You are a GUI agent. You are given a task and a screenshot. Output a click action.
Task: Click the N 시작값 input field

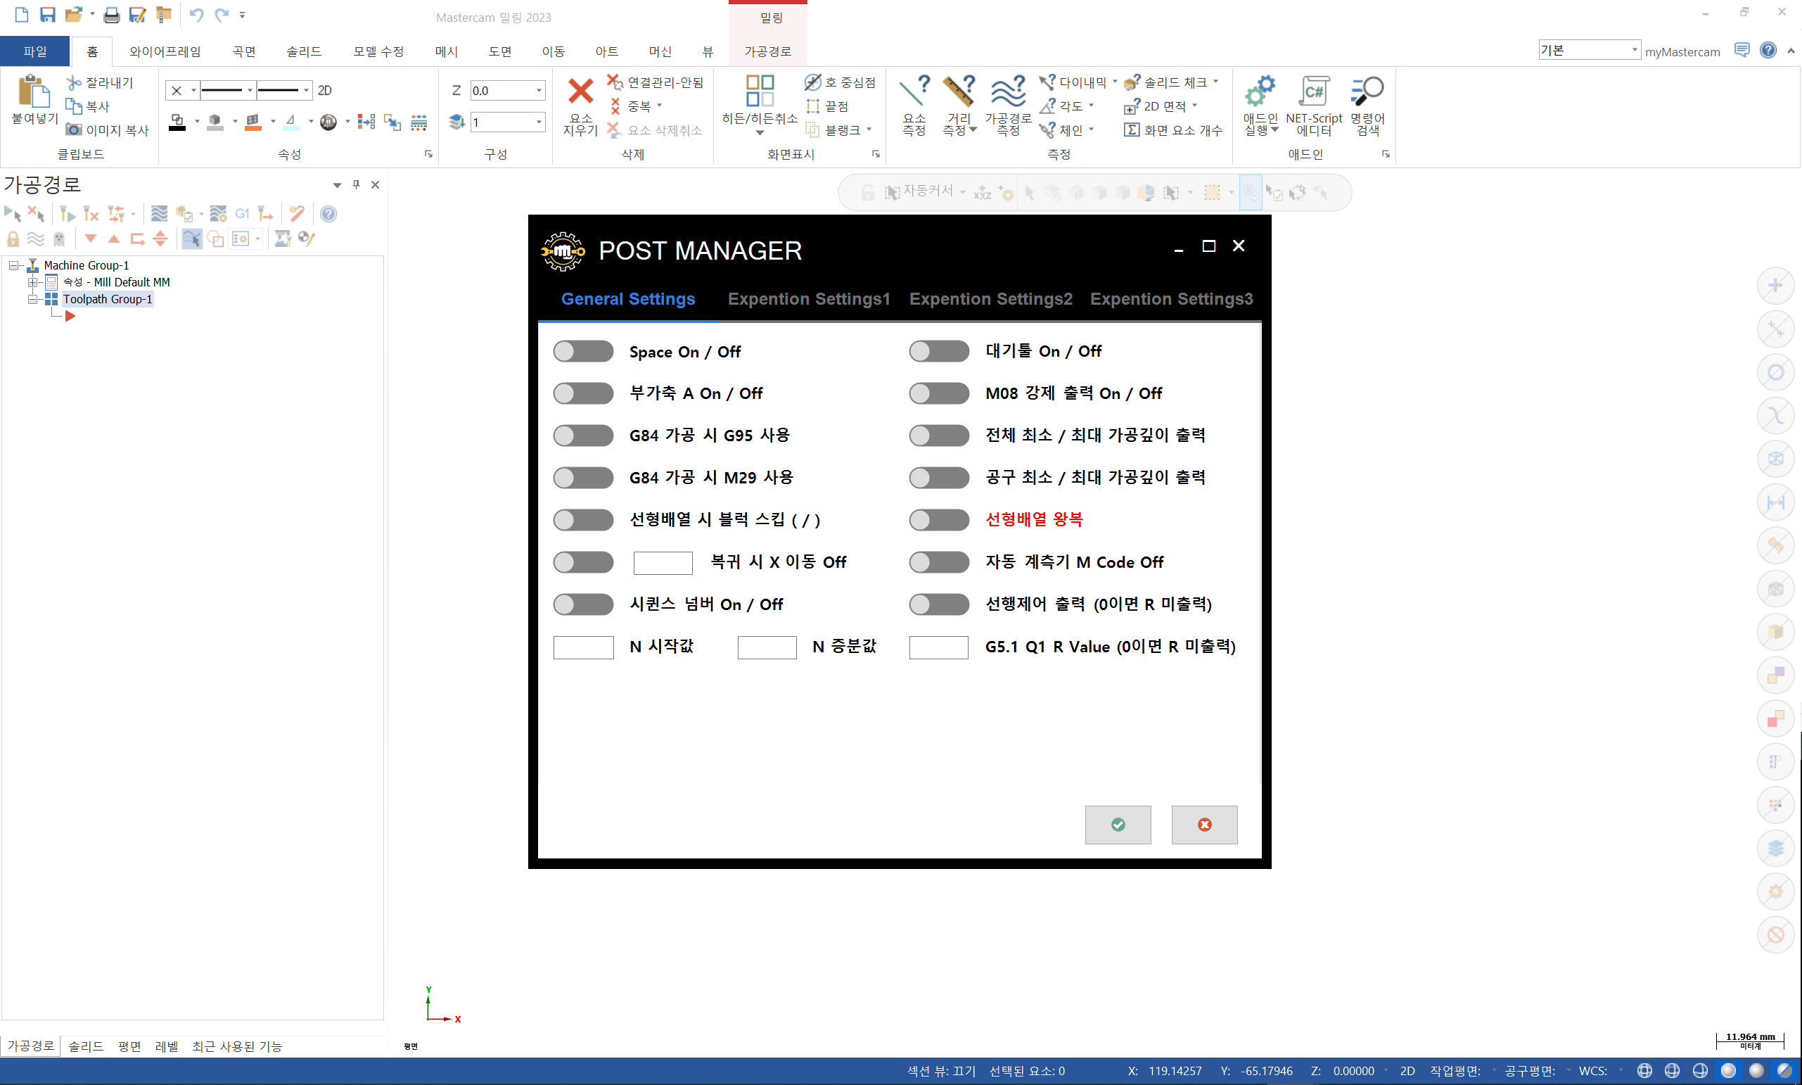point(583,647)
